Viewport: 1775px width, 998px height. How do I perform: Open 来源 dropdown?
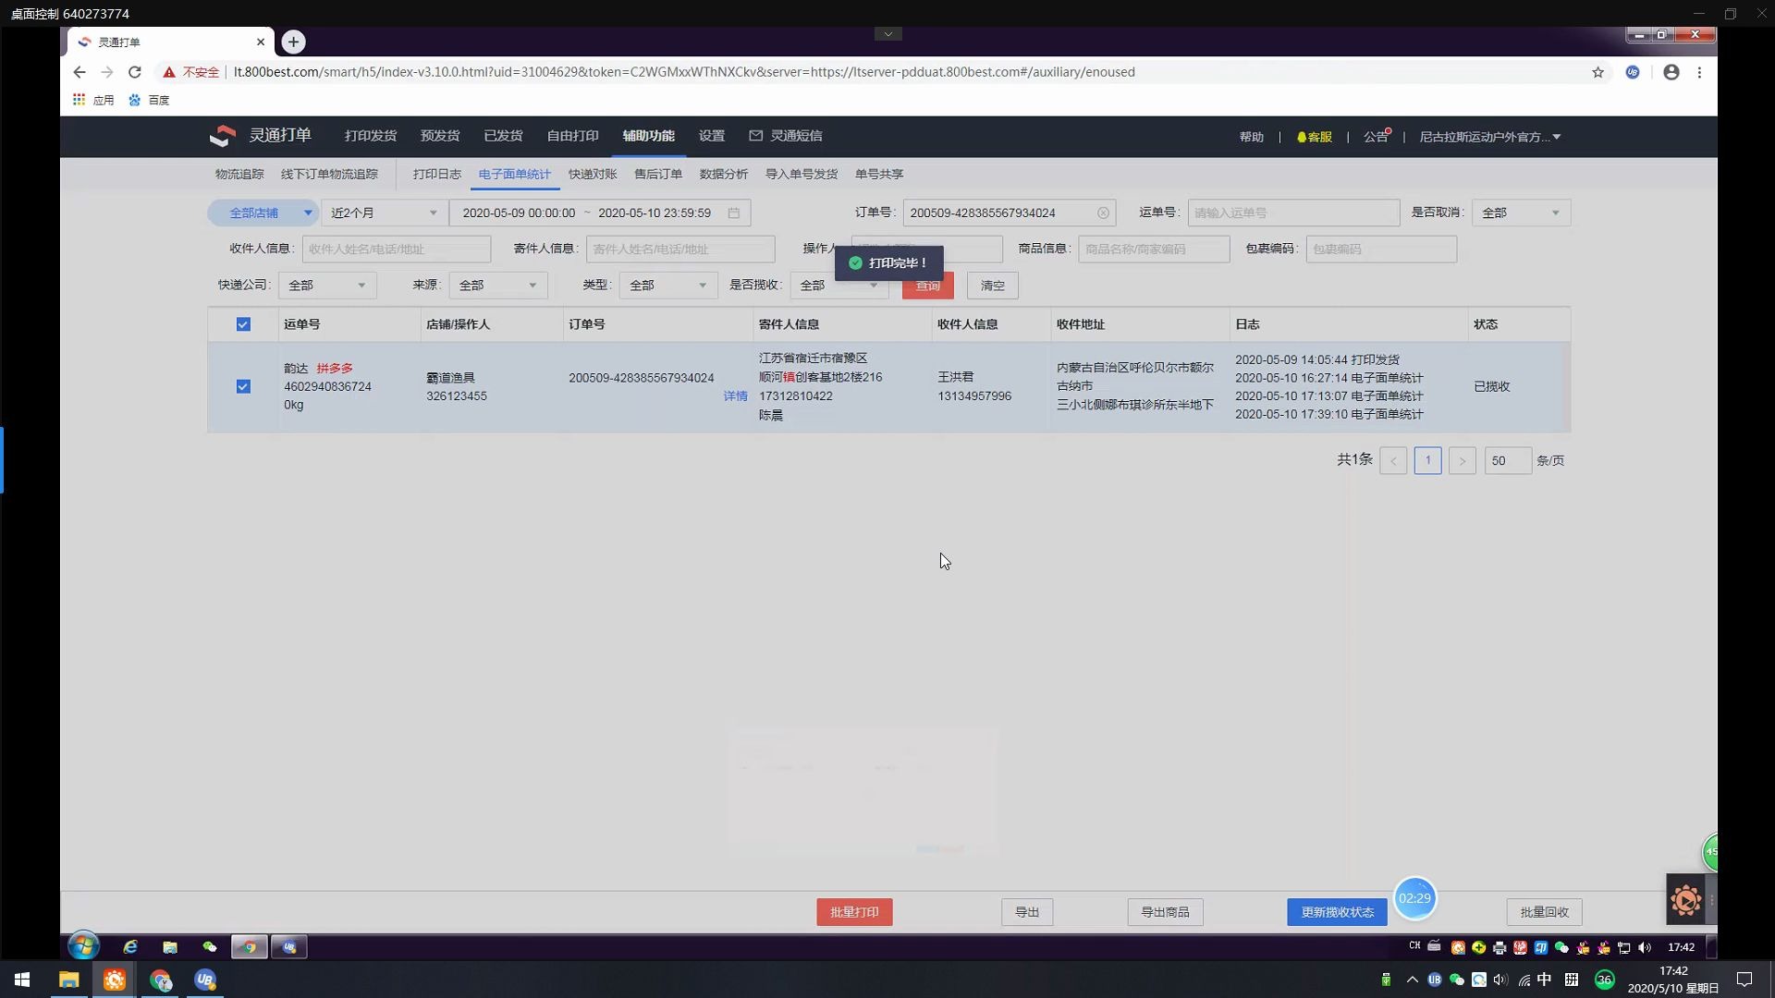click(x=498, y=286)
